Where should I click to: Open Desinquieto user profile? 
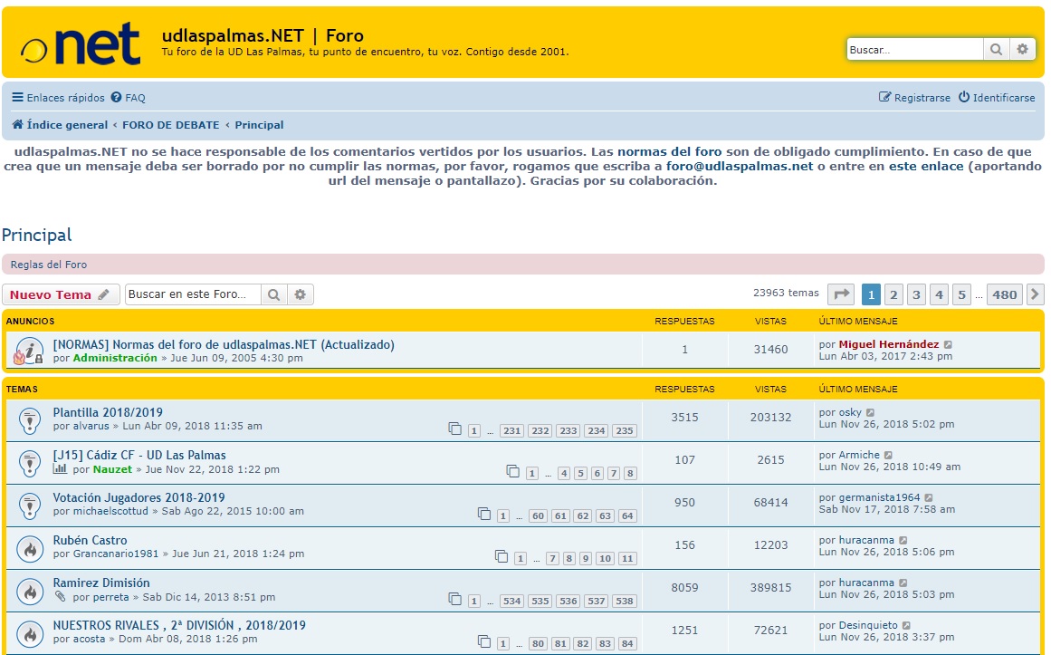tap(868, 625)
